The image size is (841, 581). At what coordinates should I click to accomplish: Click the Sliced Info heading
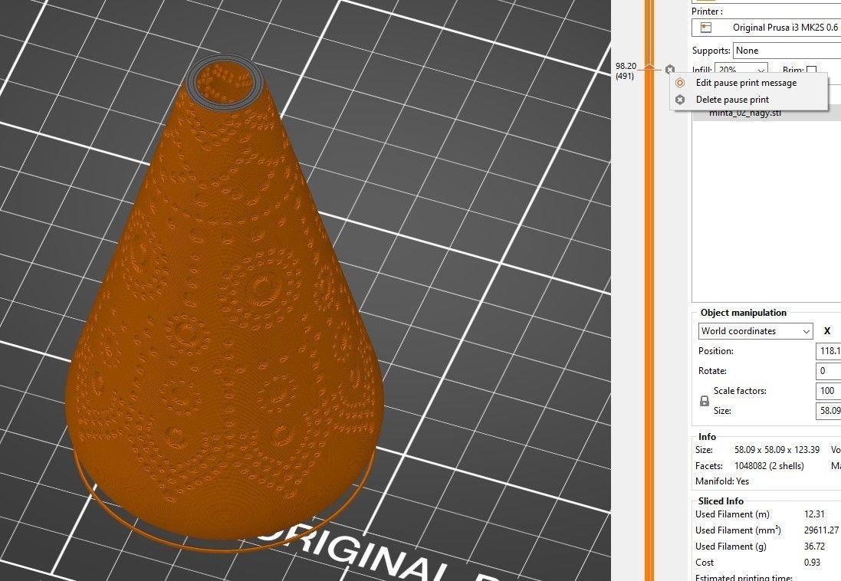721,501
